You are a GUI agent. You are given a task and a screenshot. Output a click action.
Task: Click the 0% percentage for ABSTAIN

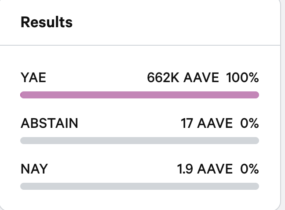coord(249,123)
